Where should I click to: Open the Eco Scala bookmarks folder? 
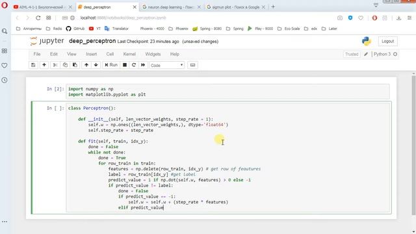coord(289,29)
